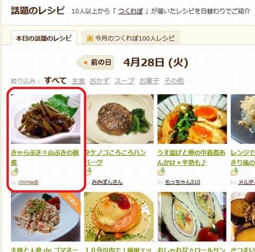The width and height of the screenshot is (255, 252).
Task: Switch to 今月のつくれぽ100人レシピ tab
Action: (131, 38)
